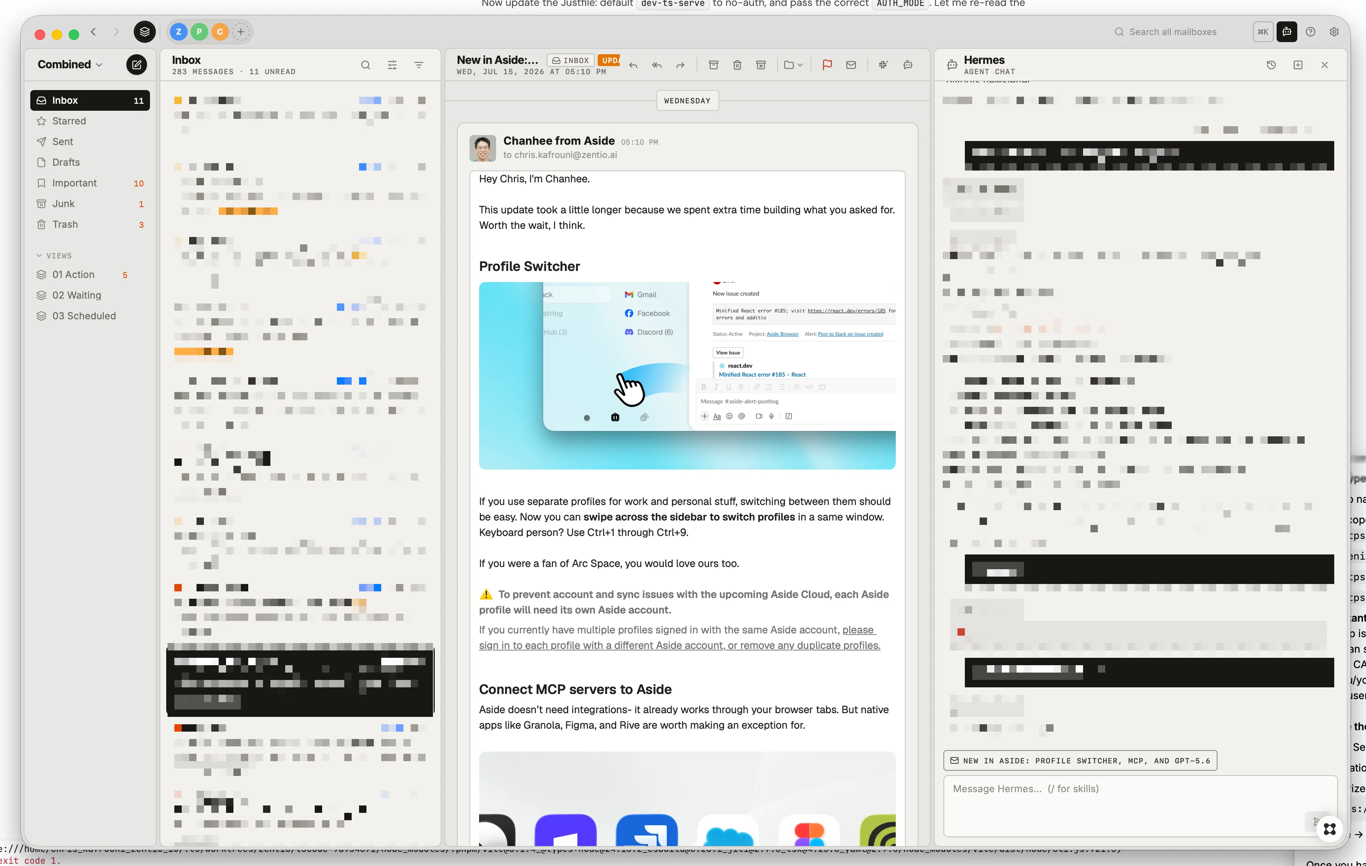1366x866 pixels.
Task: Click the sparkle AI action icon
Action: pyautogui.click(x=883, y=65)
